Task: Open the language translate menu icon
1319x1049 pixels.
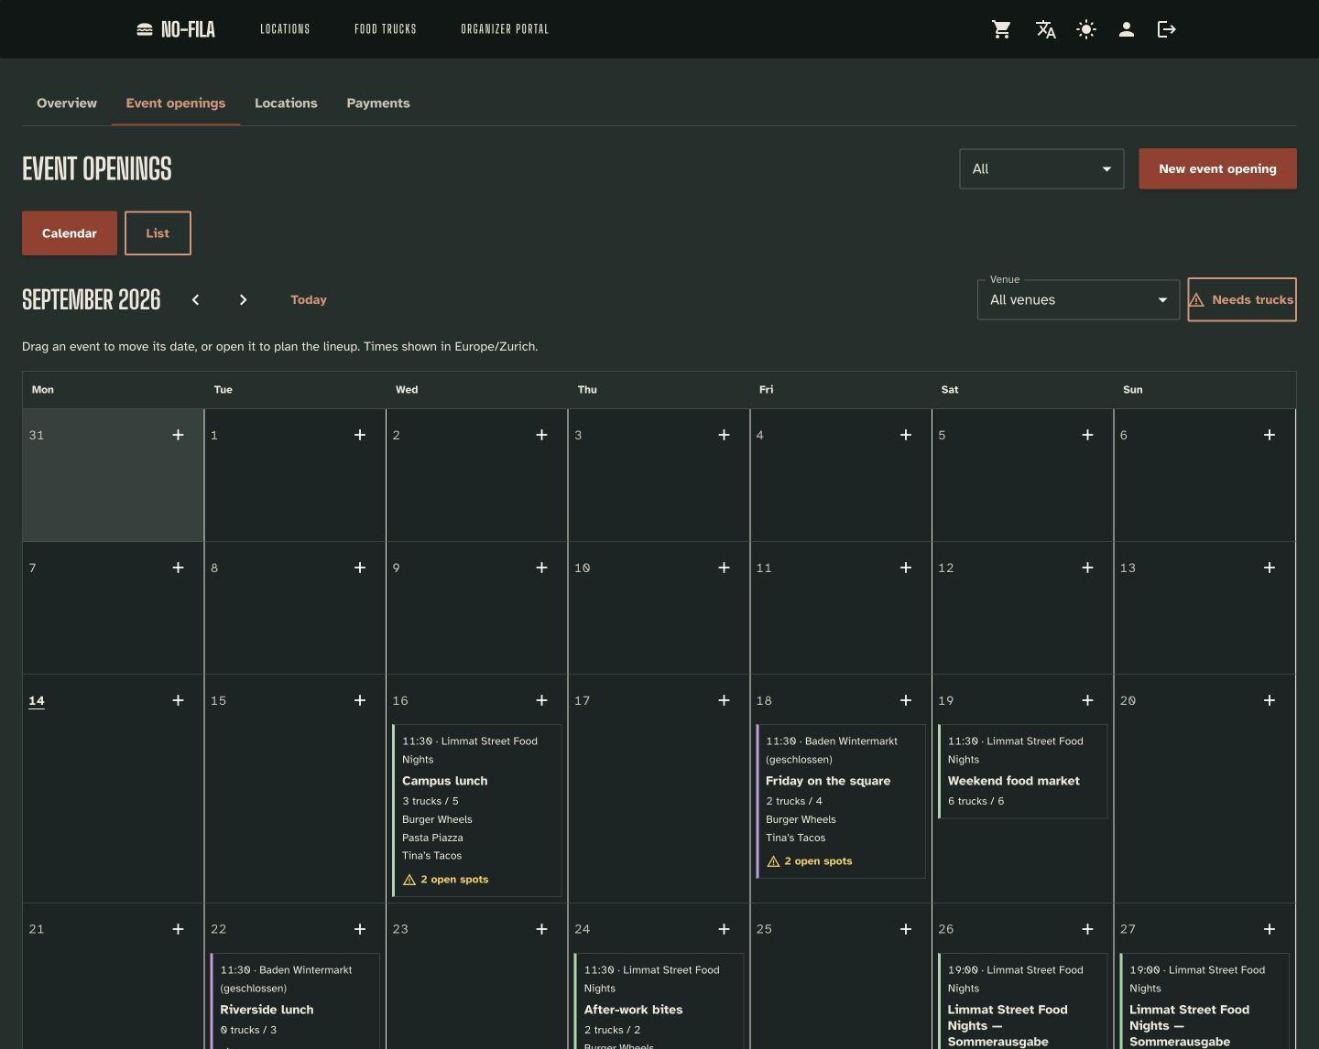Action: click(1045, 29)
